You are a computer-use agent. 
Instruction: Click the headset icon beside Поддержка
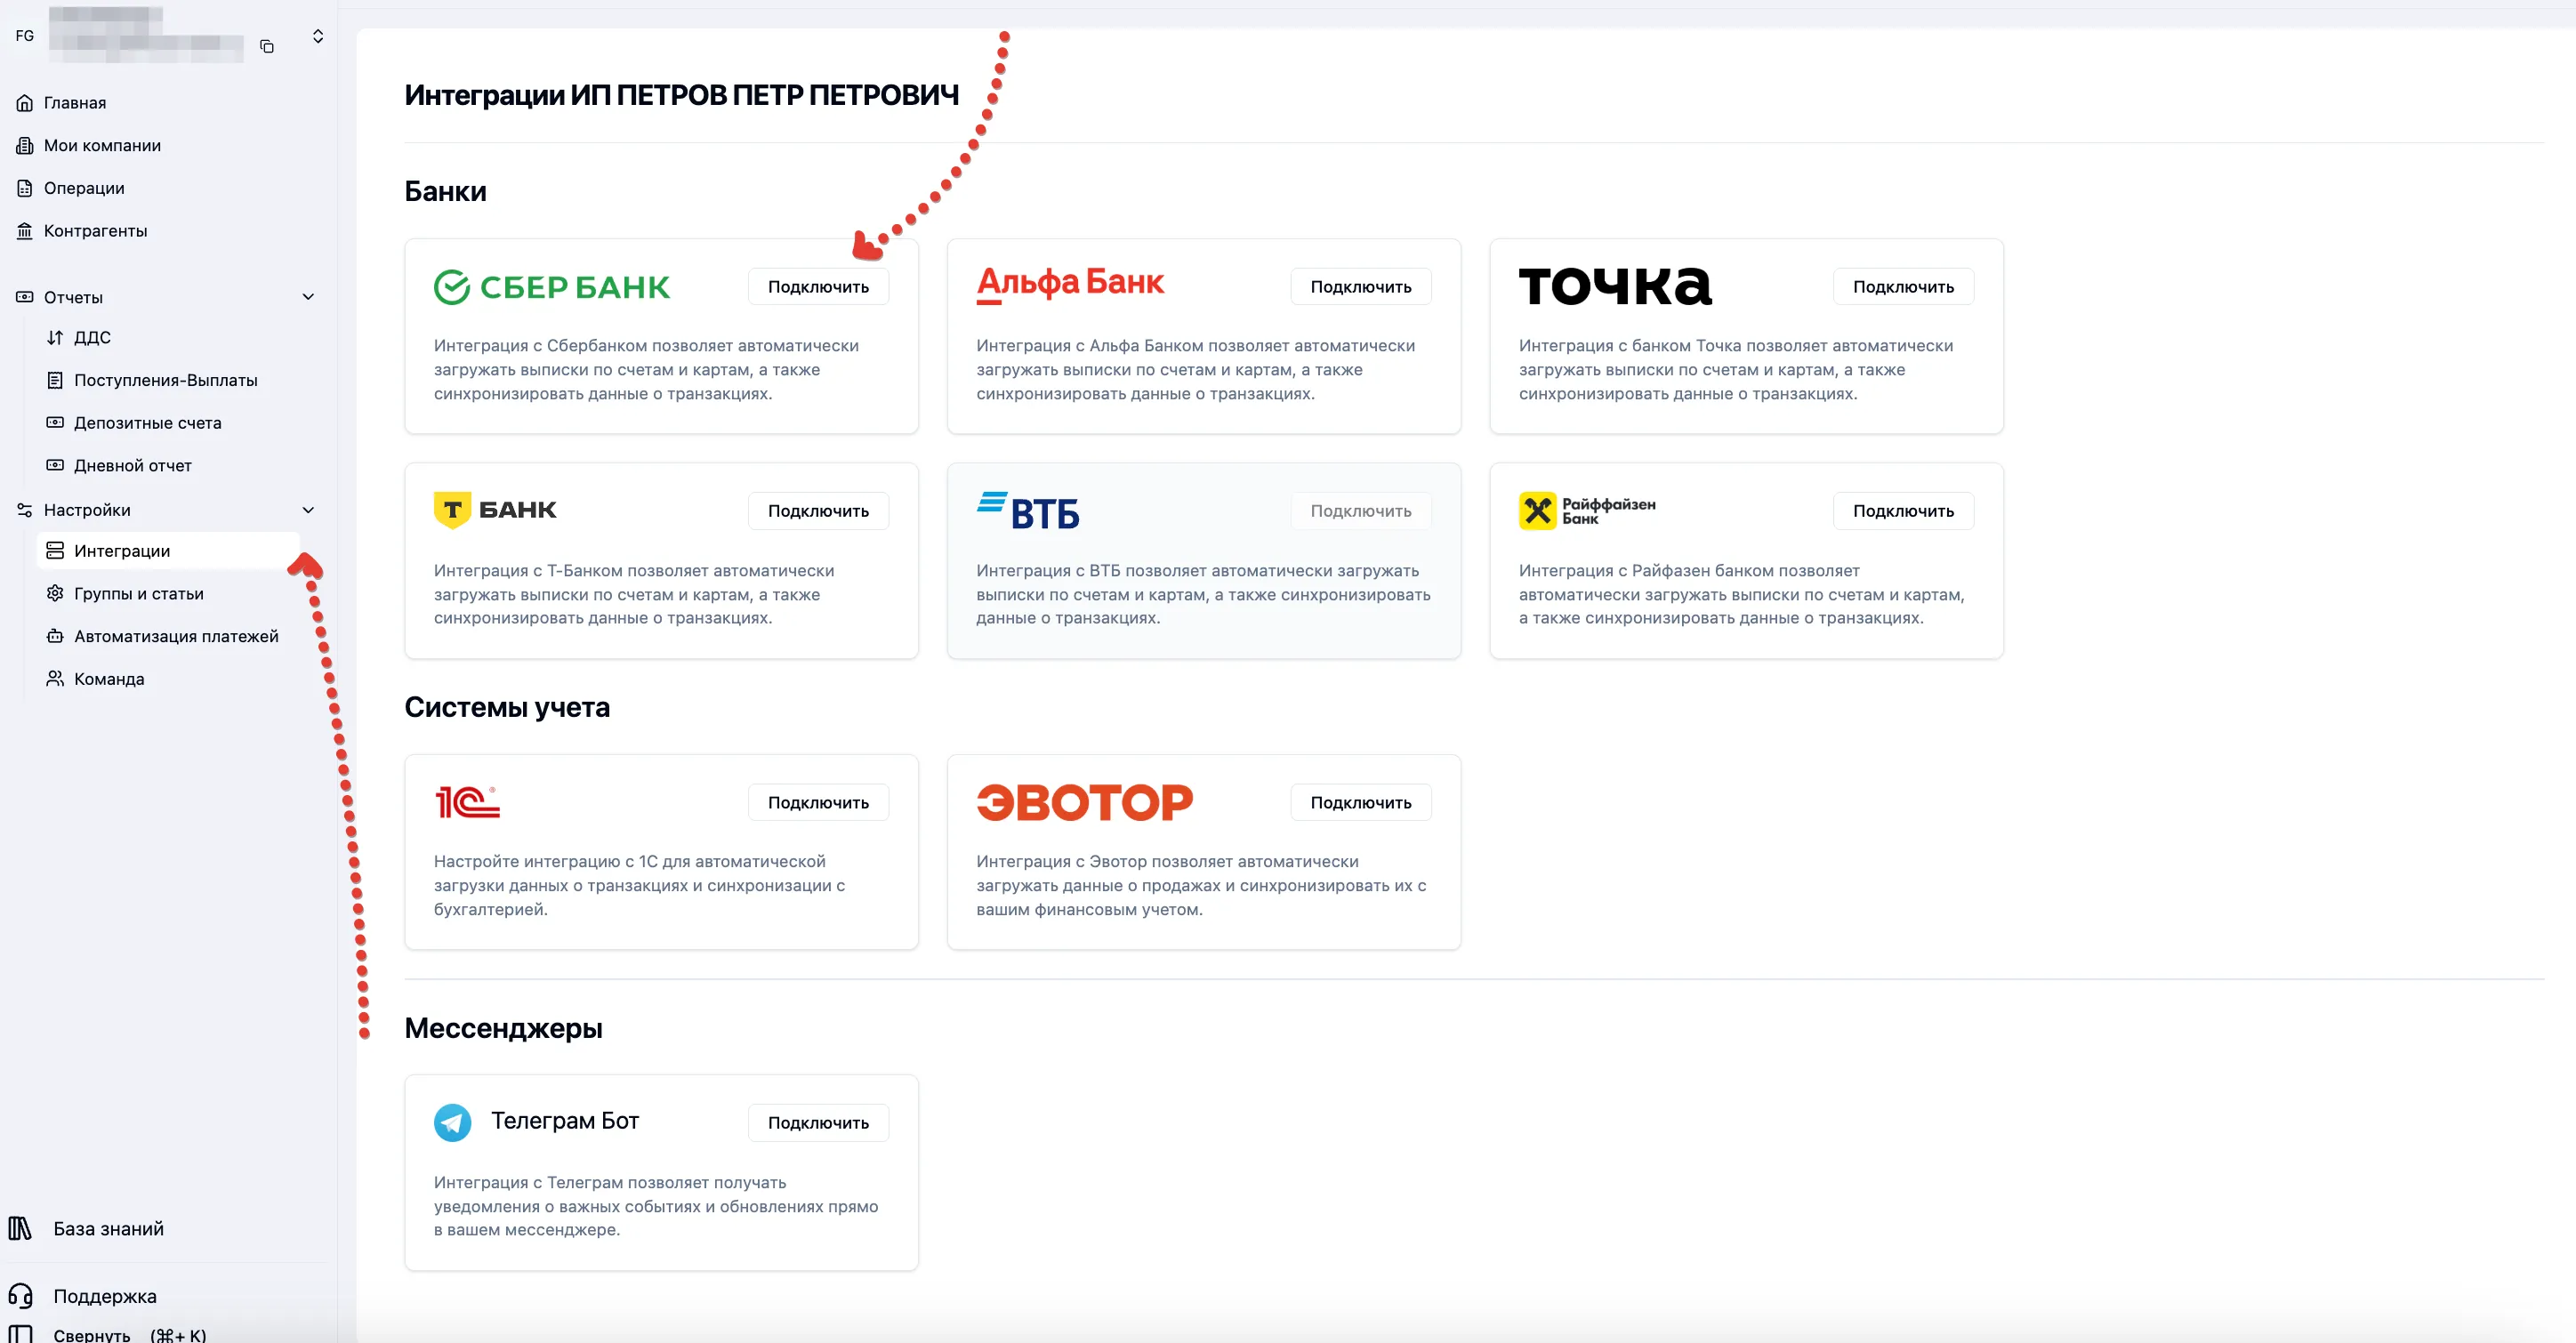point(20,1296)
